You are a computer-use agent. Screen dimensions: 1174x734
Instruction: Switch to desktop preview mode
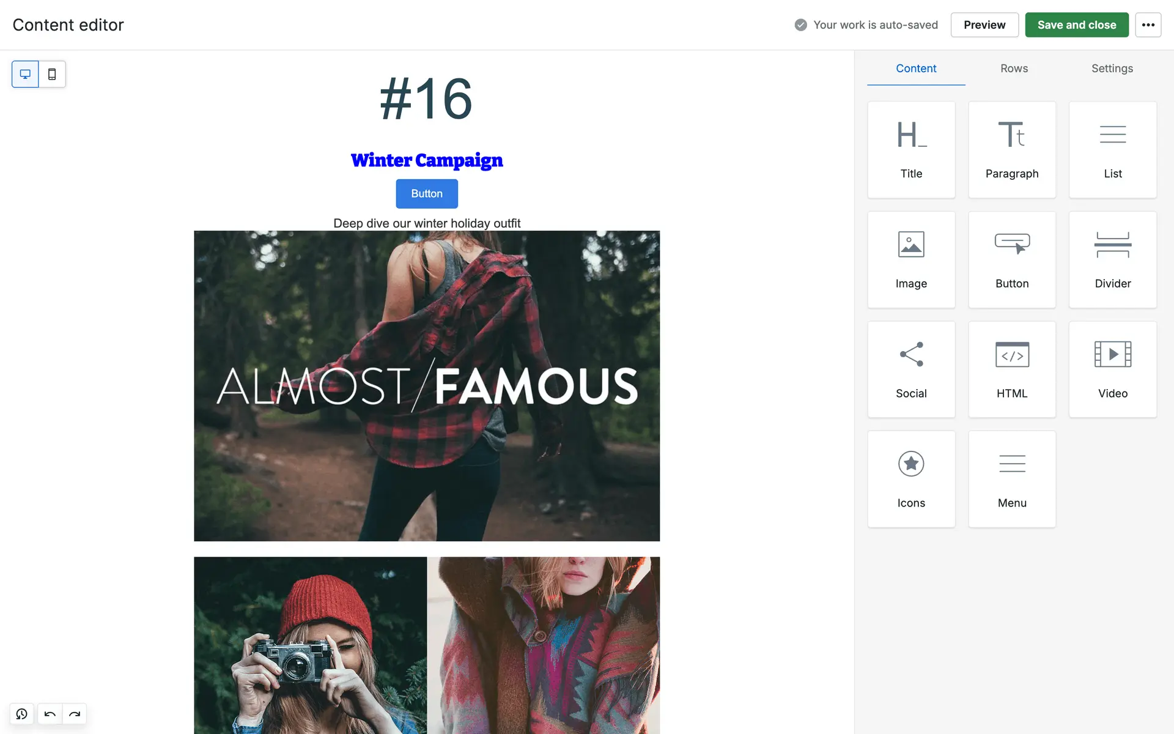[x=25, y=74]
